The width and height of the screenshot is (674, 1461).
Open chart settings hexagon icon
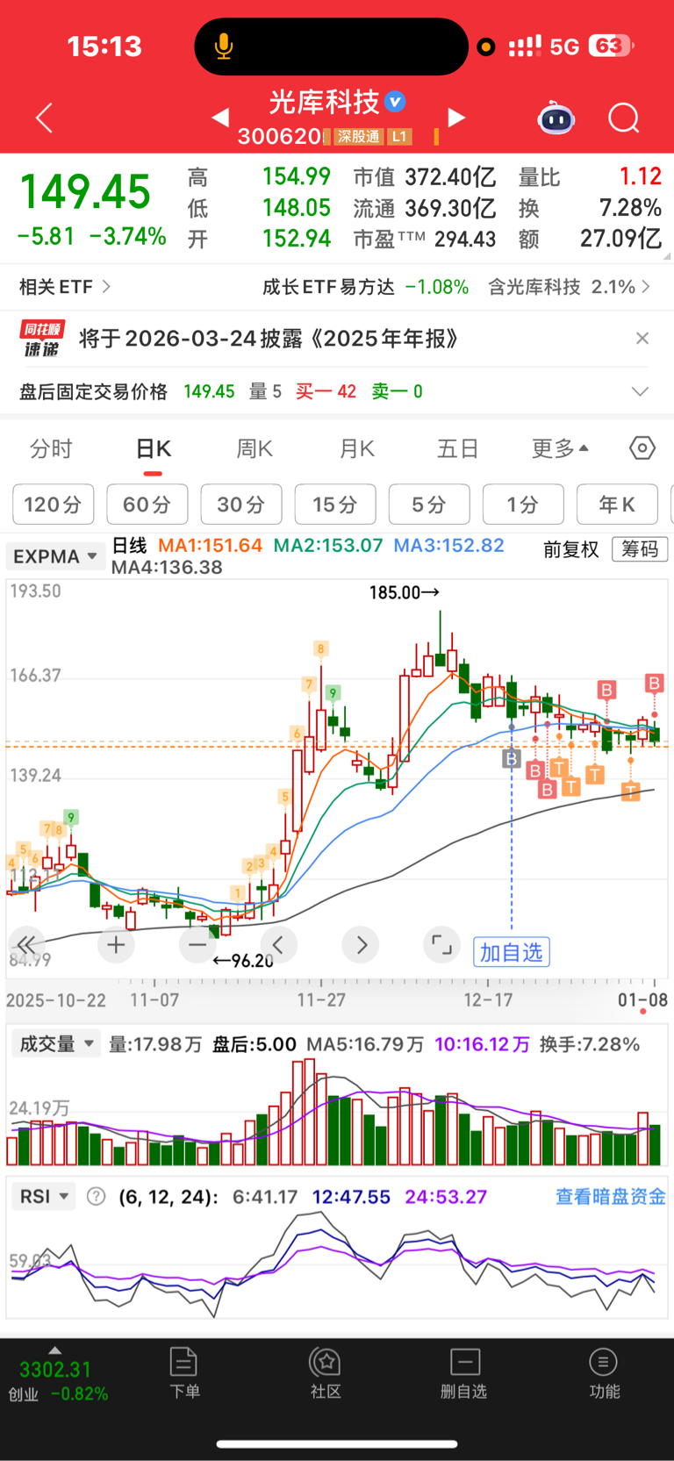pos(642,448)
